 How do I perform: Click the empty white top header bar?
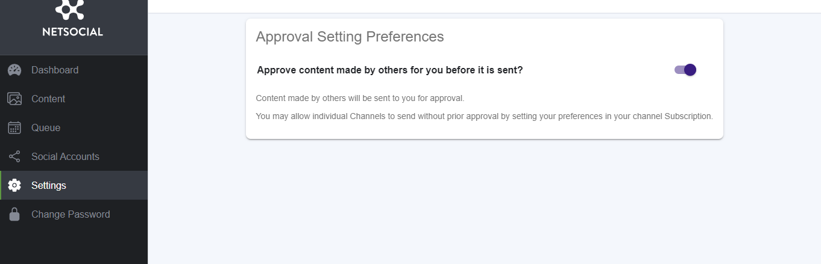[484, 6]
